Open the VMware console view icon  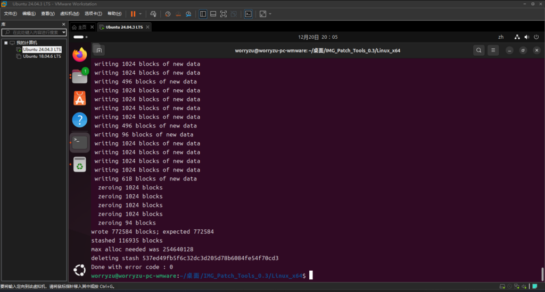(248, 14)
